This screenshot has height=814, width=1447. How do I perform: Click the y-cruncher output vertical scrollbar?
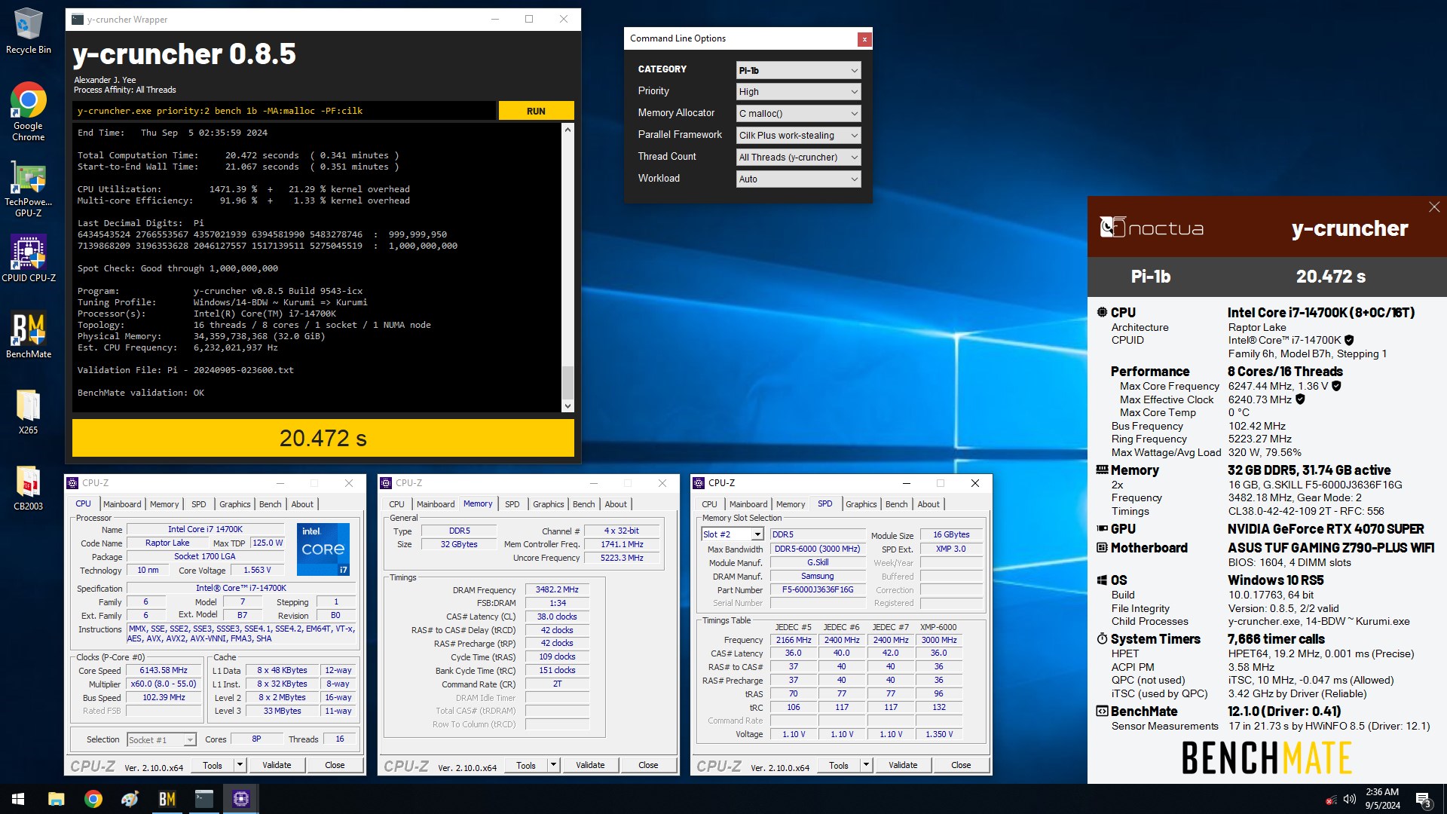567,268
